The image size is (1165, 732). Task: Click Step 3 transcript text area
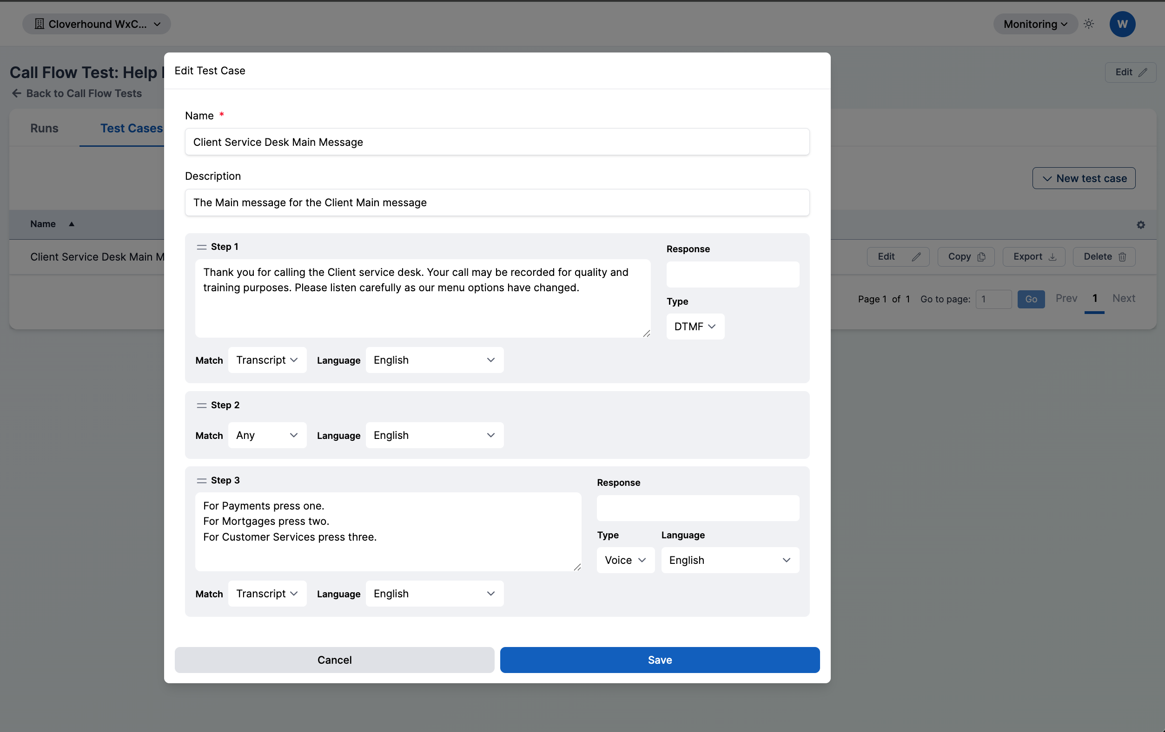point(388,531)
